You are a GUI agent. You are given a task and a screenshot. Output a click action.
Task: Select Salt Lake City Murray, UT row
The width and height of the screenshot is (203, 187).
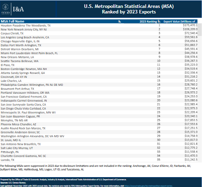tap(99, 148)
